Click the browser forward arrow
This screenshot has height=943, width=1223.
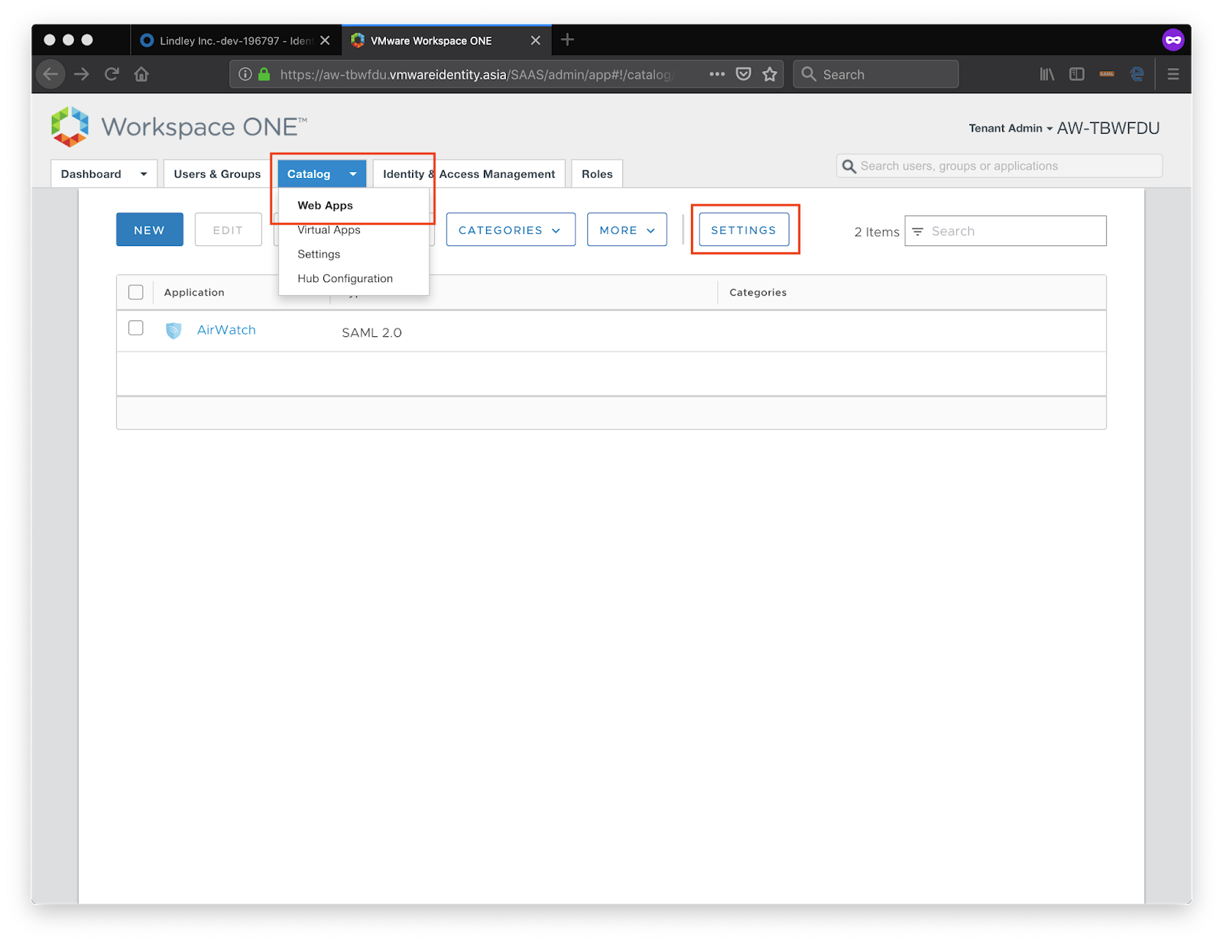point(82,74)
